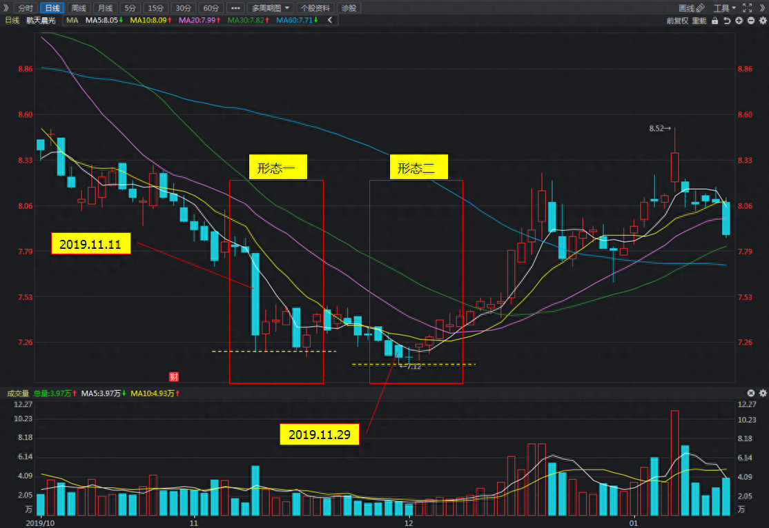Click the 重载 reload button

(x=699, y=21)
